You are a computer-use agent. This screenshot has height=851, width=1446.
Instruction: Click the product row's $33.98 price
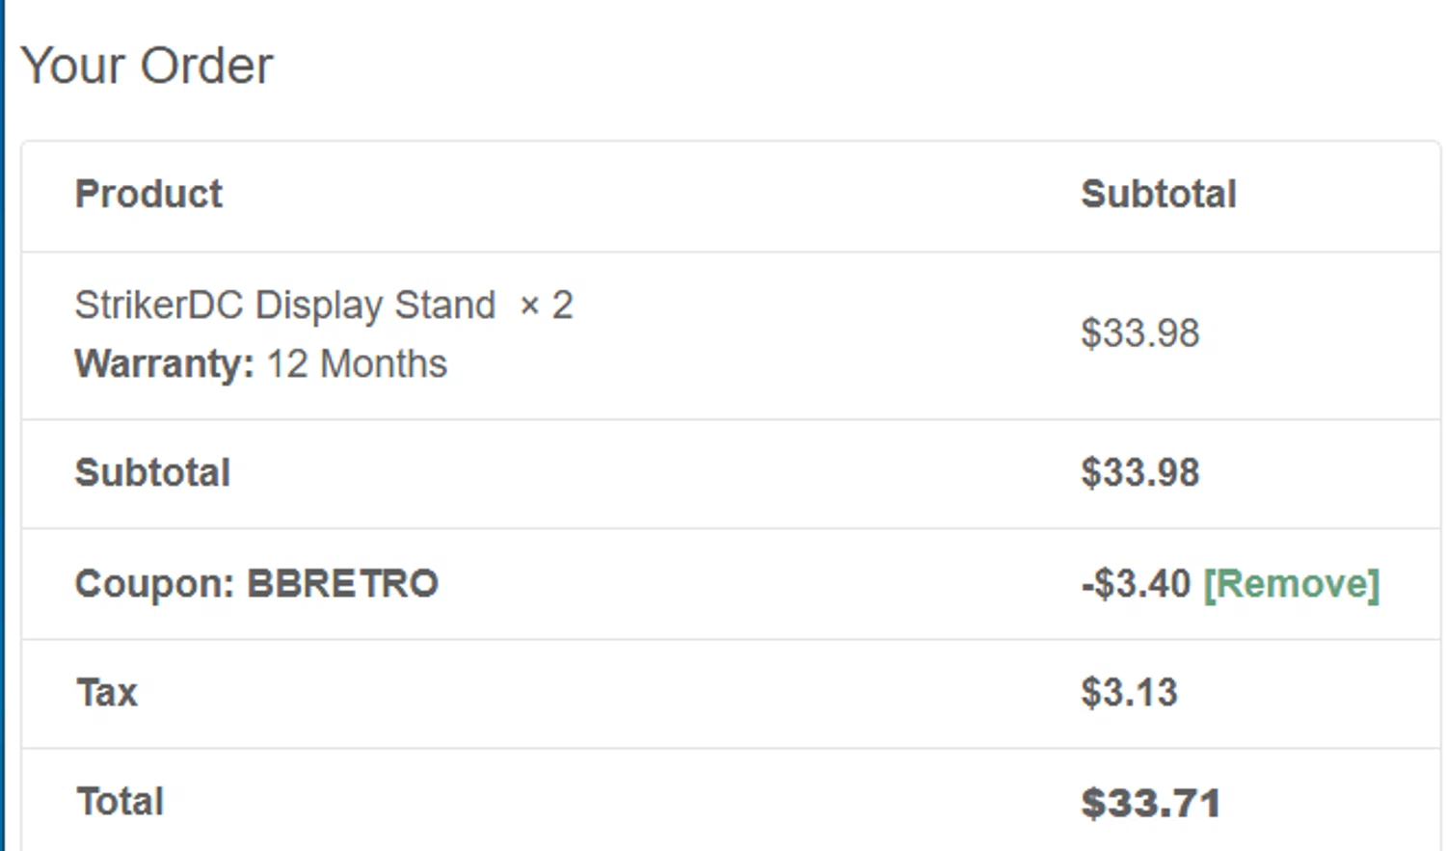[1139, 333]
